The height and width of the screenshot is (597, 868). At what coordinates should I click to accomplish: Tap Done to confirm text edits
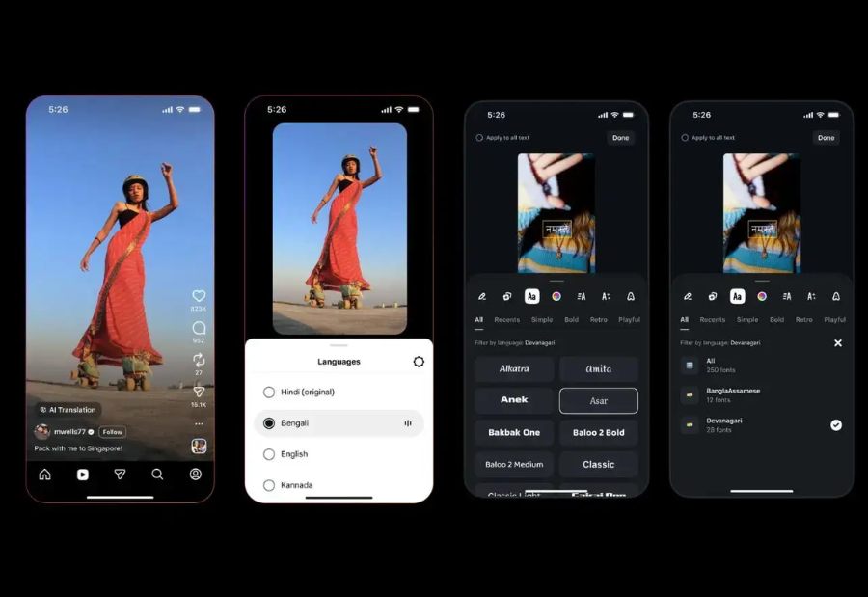click(620, 138)
